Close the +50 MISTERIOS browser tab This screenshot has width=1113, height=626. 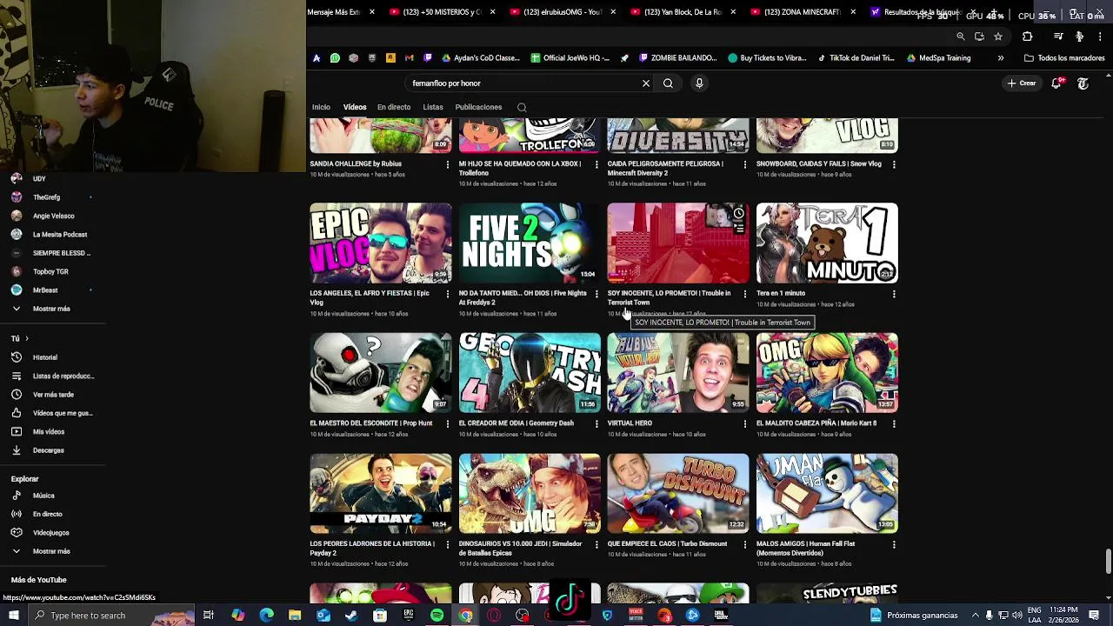(x=492, y=12)
